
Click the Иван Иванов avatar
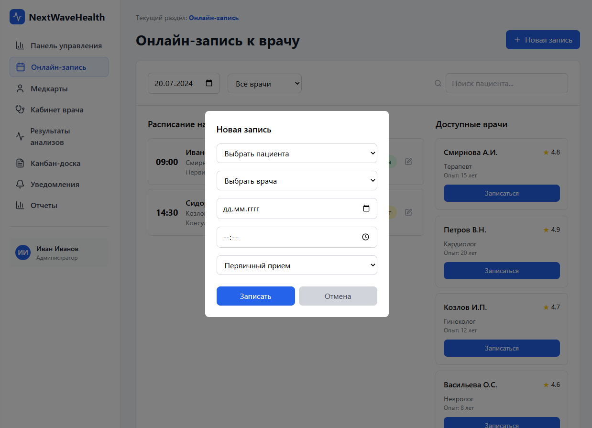click(x=22, y=252)
